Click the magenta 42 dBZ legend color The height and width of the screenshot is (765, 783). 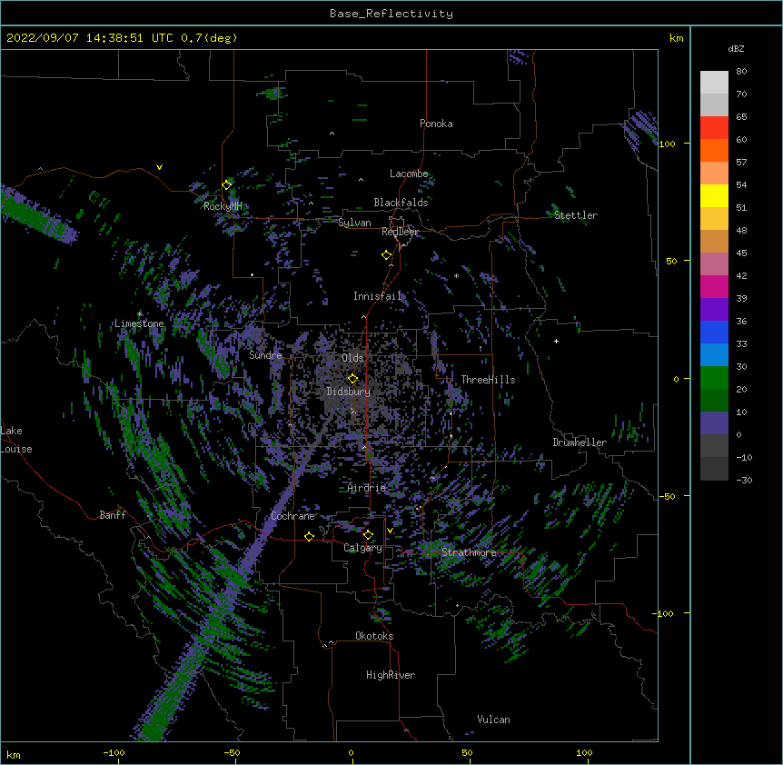coord(714,286)
